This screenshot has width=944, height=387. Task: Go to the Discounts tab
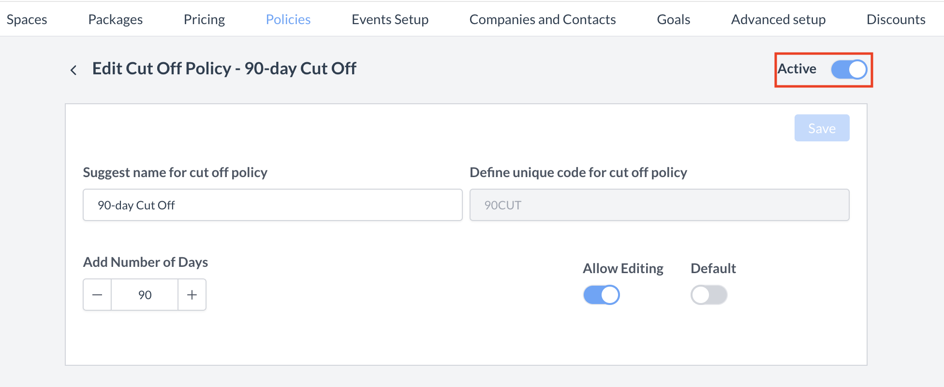pyautogui.click(x=896, y=19)
